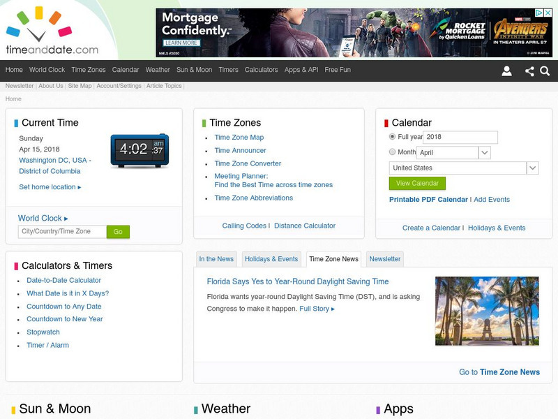Click the View Calendar button
Image resolution: width=558 pixels, height=419 pixels.
click(x=417, y=183)
